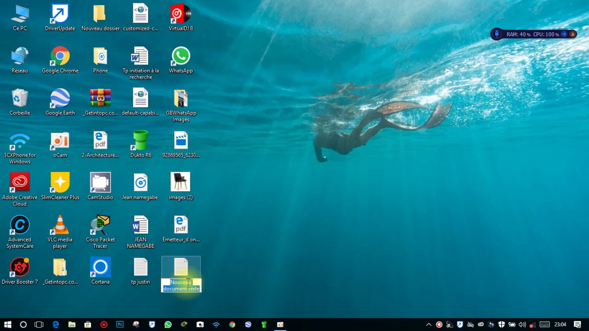589x331 pixels.
Task: Open the volume control in system tray
Action: pos(522,325)
